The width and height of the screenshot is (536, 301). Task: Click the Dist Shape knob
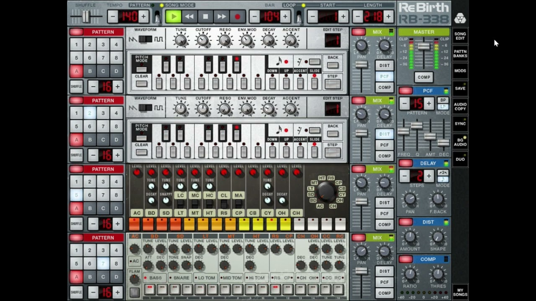438,237
